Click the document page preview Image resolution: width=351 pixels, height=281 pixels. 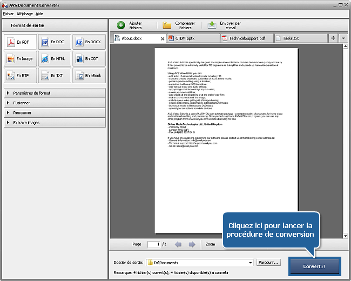pos(226,140)
